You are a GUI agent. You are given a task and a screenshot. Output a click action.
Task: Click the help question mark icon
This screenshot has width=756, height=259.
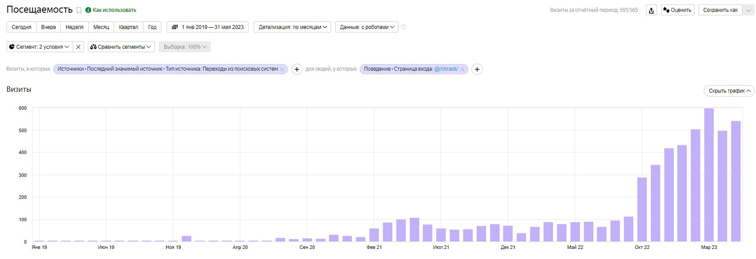403,27
